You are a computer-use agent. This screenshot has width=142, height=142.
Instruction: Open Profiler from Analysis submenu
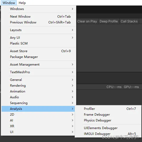(108, 109)
